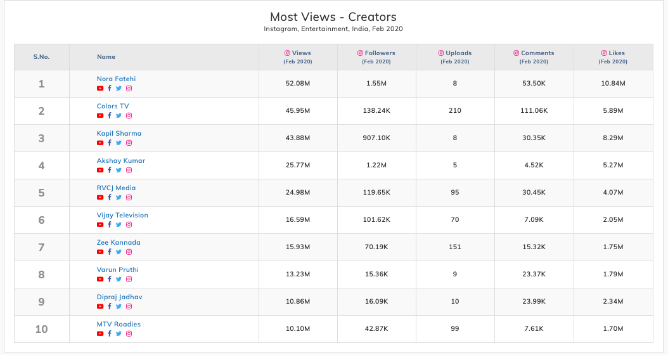This screenshot has height=355, width=668.
Task: Open Colors TV's Facebook icon
Action: (110, 116)
